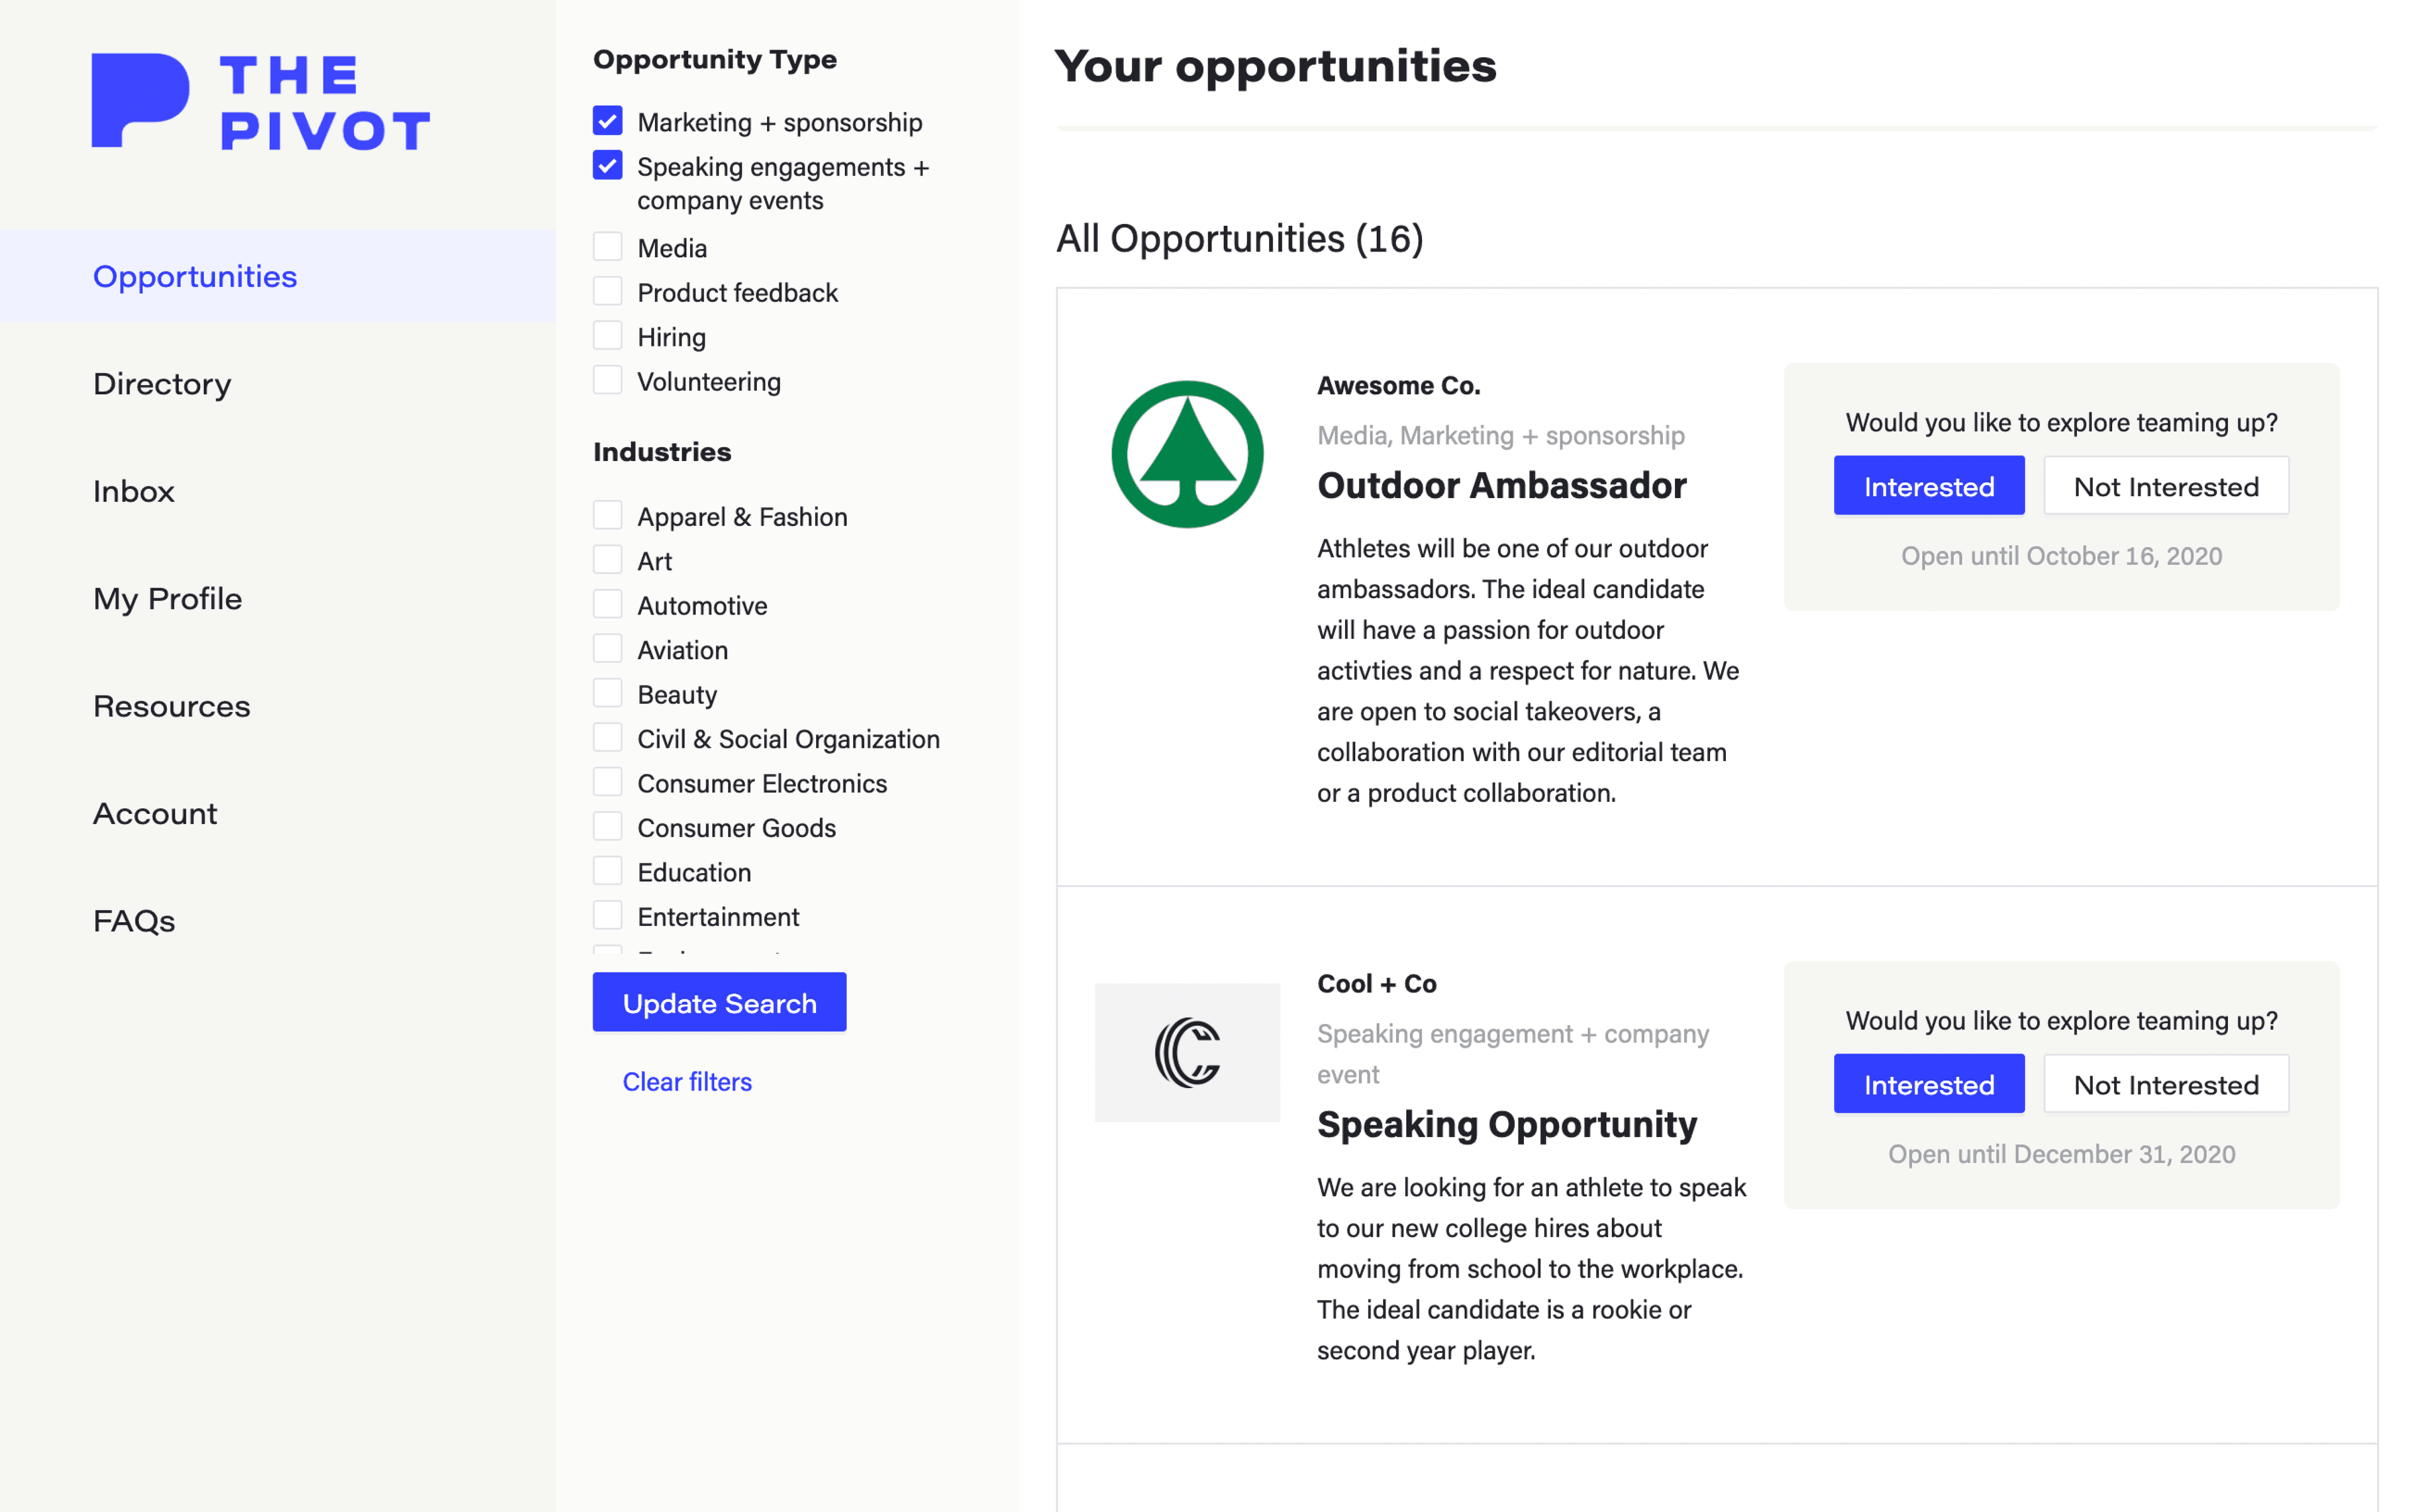Open My Profile section
The height and width of the screenshot is (1512, 2416).
(x=167, y=599)
